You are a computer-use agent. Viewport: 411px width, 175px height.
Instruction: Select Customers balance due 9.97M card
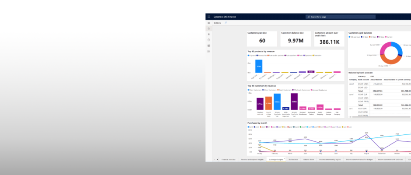pyautogui.click(x=296, y=39)
